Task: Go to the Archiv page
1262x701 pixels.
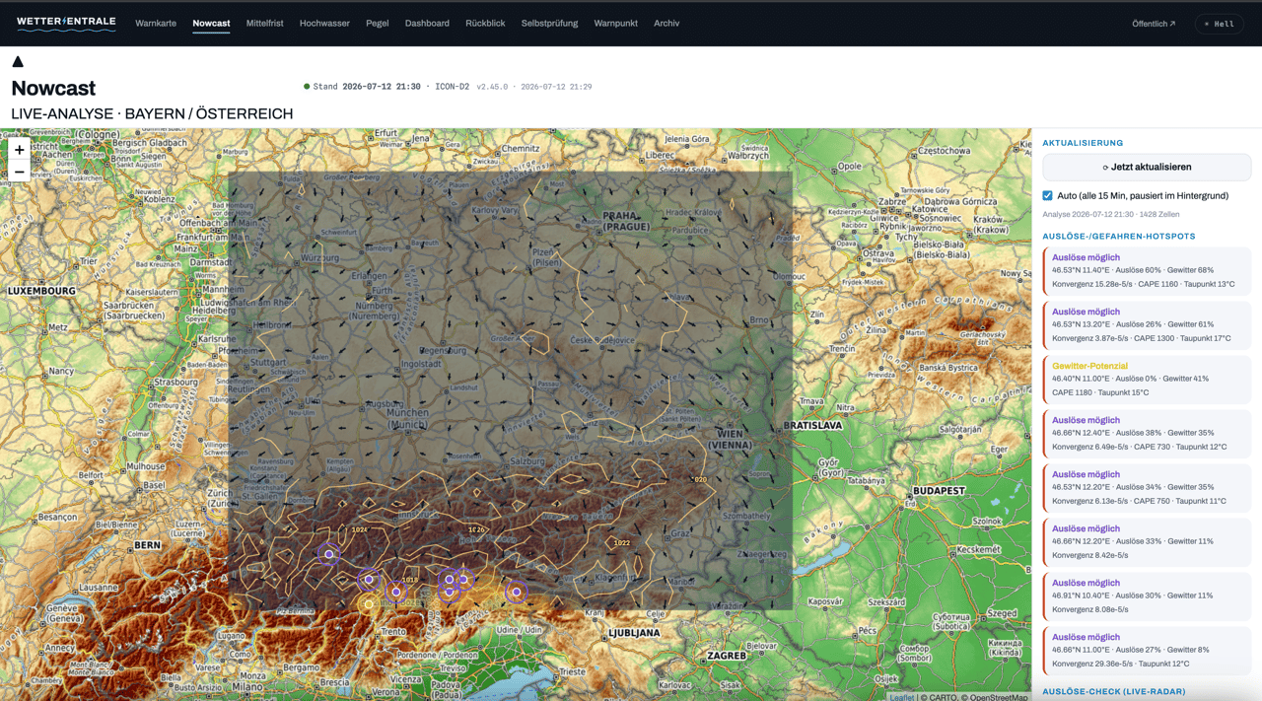Action: coord(666,23)
